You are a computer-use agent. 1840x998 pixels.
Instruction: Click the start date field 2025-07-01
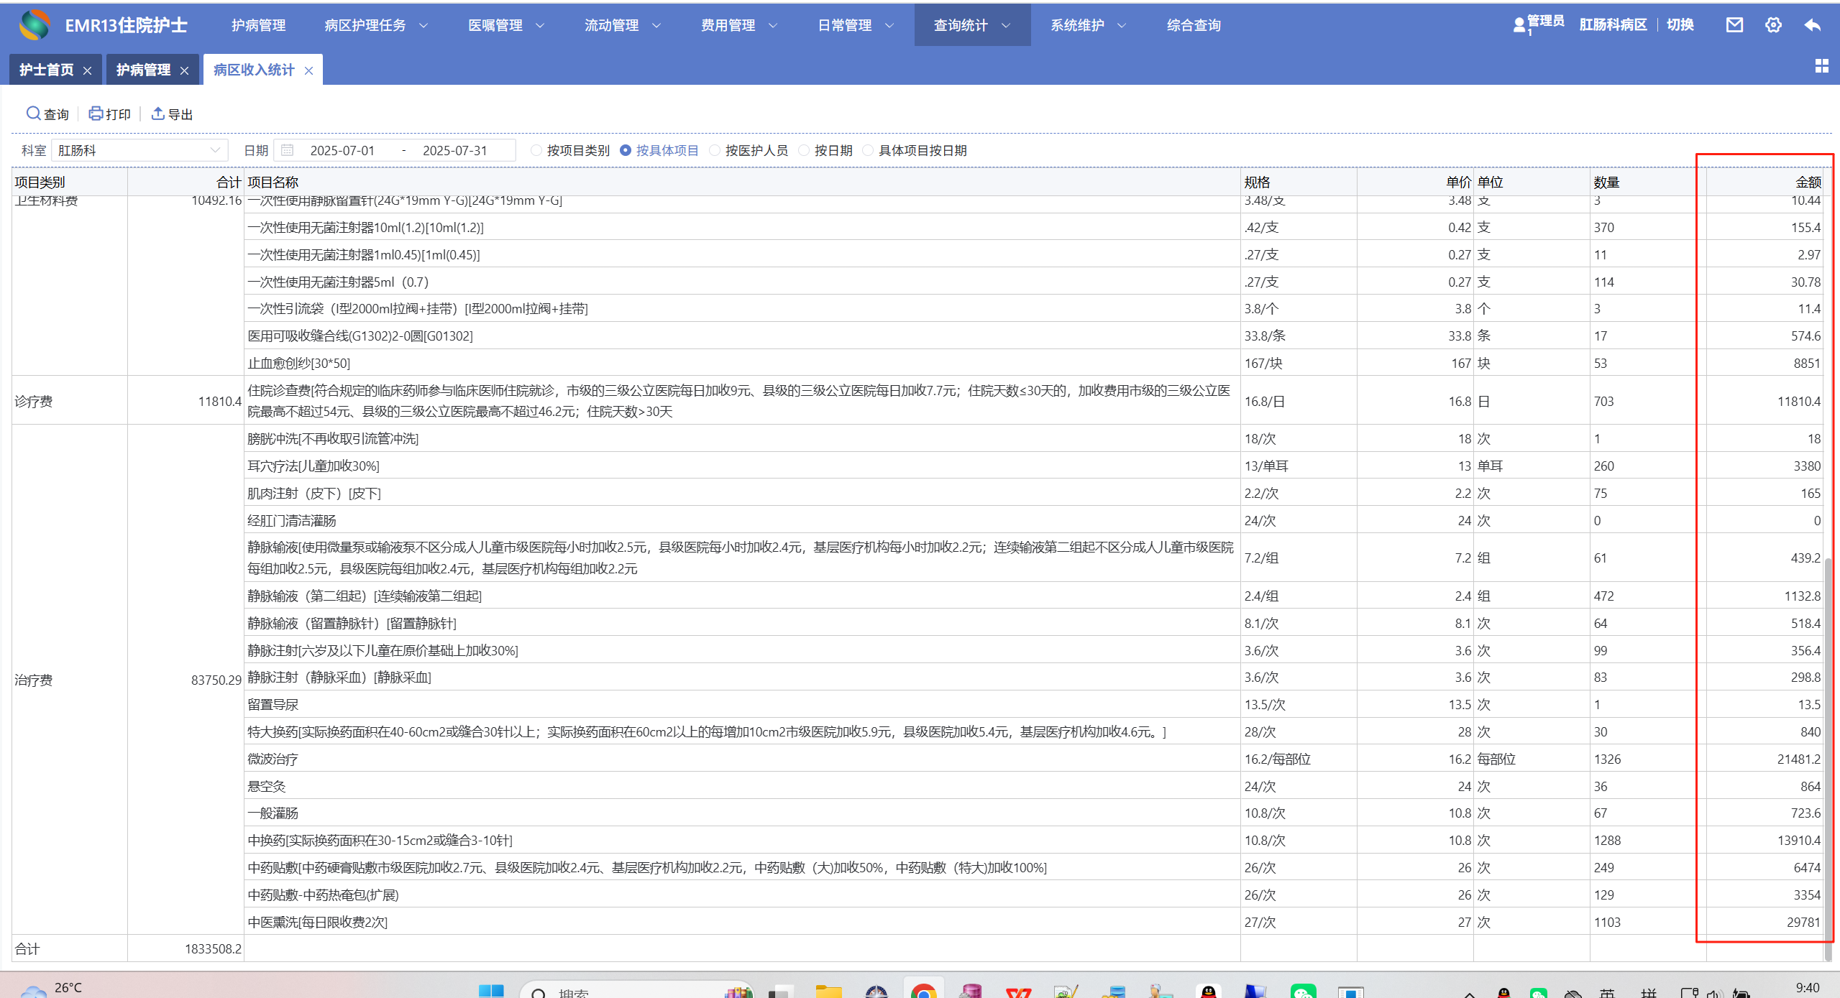342,150
